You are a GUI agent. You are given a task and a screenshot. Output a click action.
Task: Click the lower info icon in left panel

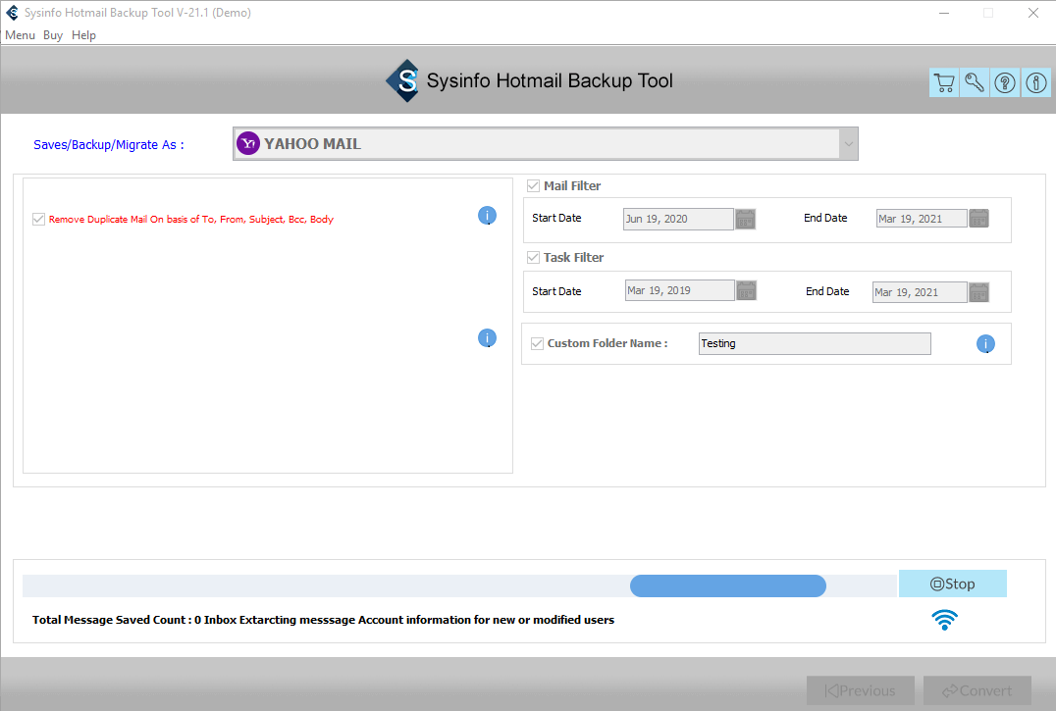click(487, 337)
